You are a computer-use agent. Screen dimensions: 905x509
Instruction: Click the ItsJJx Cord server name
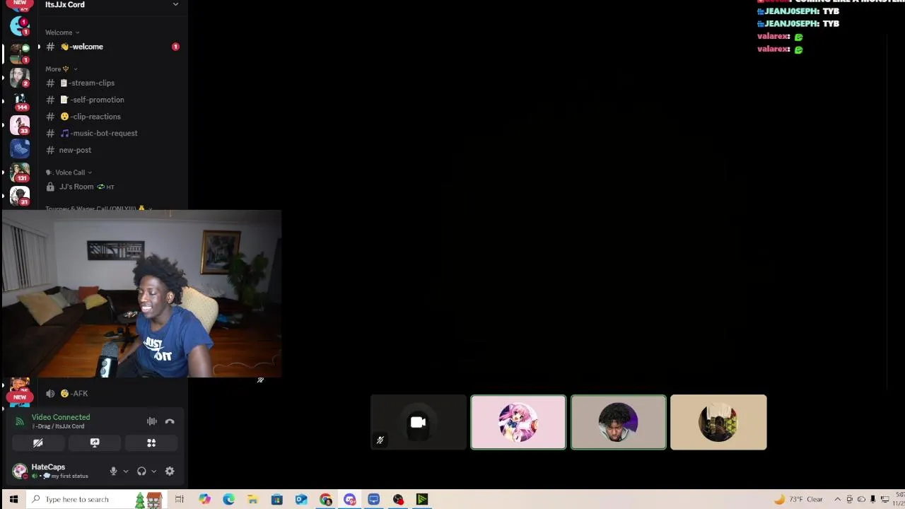(x=65, y=4)
